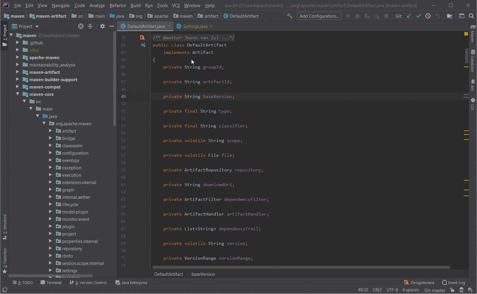Click the Run with Coverage icon
The height and width of the screenshot is (294, 477).
(x=367, y=16)
